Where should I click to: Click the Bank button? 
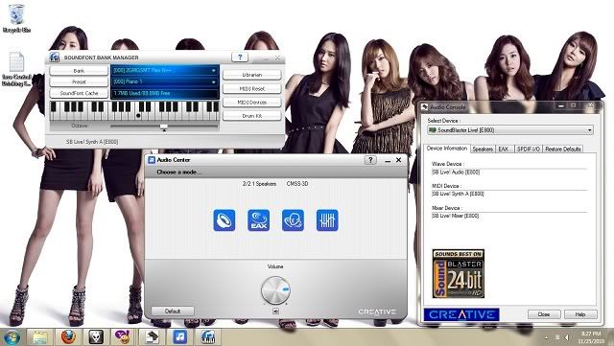point(79,71)
